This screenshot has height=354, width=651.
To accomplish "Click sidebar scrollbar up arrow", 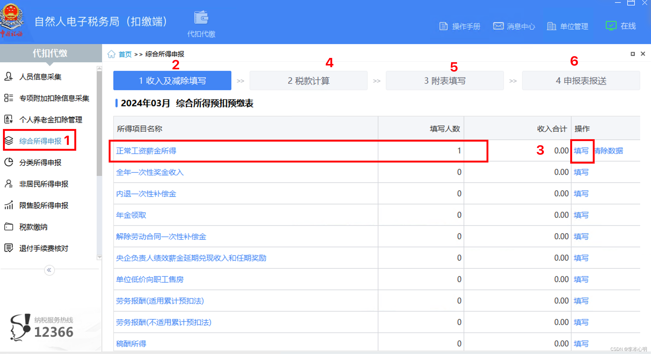I will [99, 69].
